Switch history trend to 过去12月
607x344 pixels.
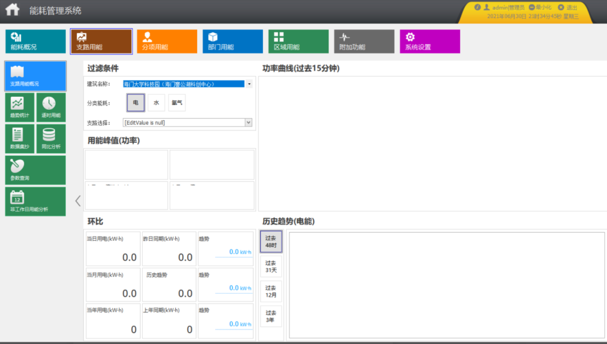[271, 291]
